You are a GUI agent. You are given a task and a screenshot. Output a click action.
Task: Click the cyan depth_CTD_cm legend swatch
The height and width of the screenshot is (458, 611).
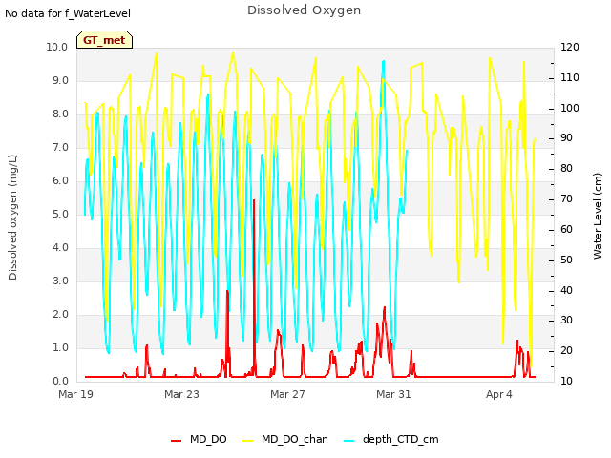pos(349,440)
